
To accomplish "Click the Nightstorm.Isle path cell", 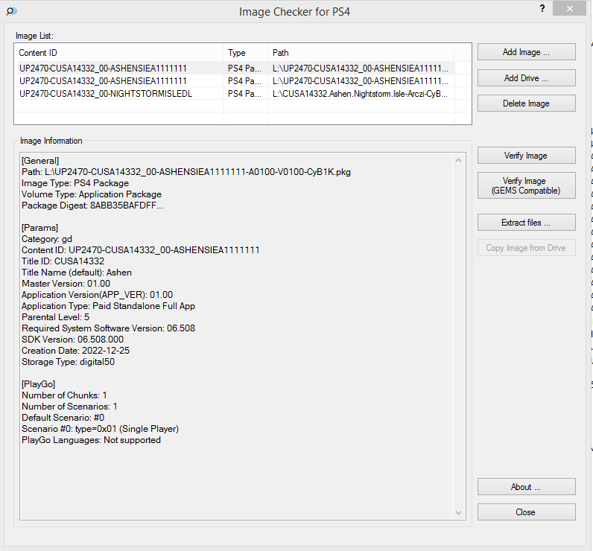I will 360,93.
